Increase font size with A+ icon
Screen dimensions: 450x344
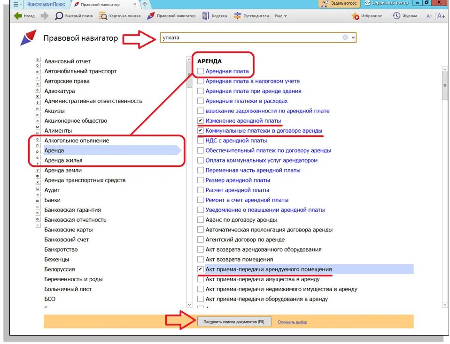[441, 16]
